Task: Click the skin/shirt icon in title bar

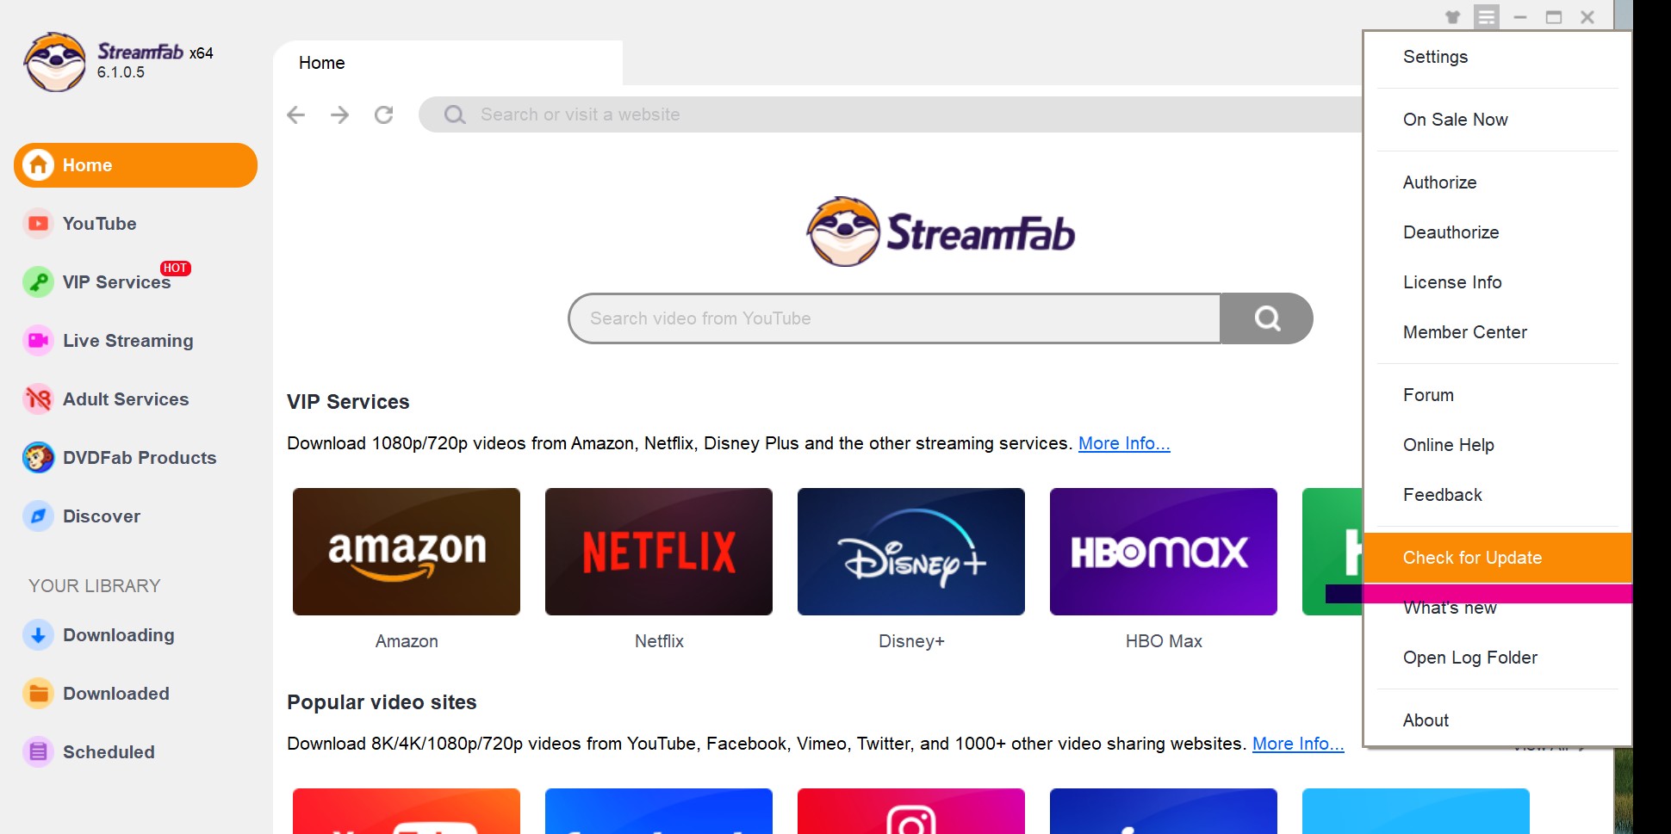Action: pos(1453,17)
